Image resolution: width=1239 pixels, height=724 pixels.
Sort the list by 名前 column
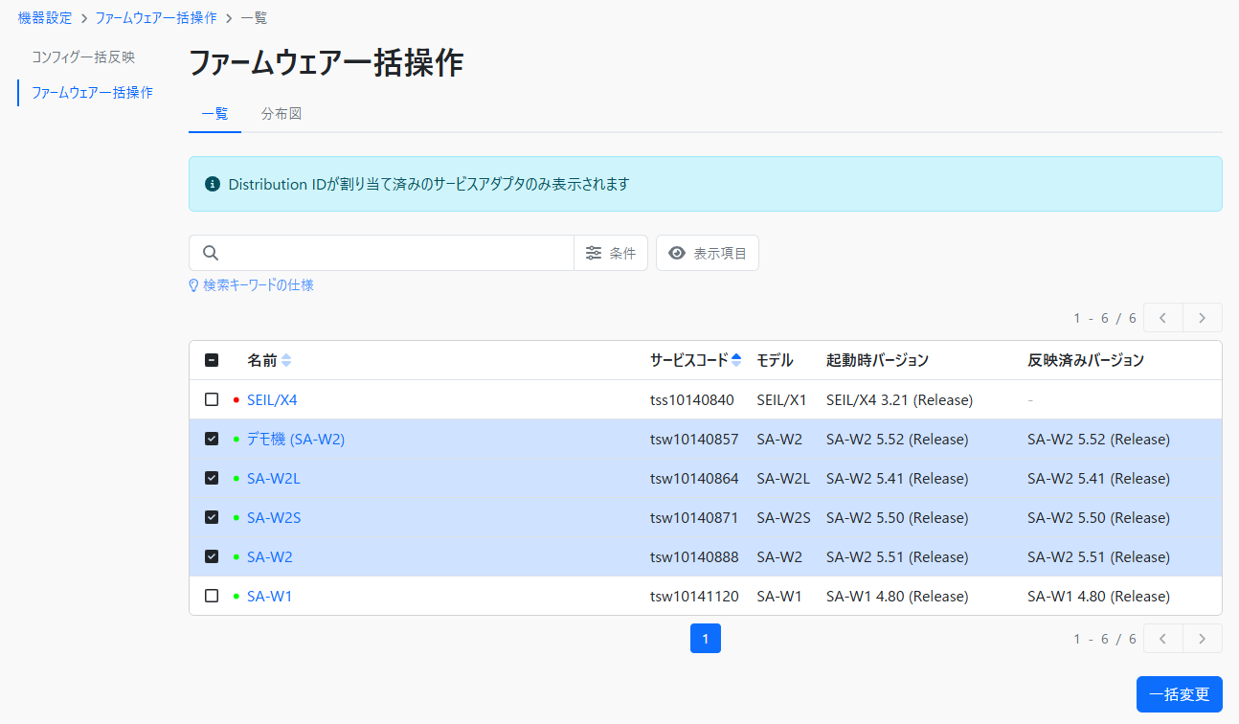269,360
